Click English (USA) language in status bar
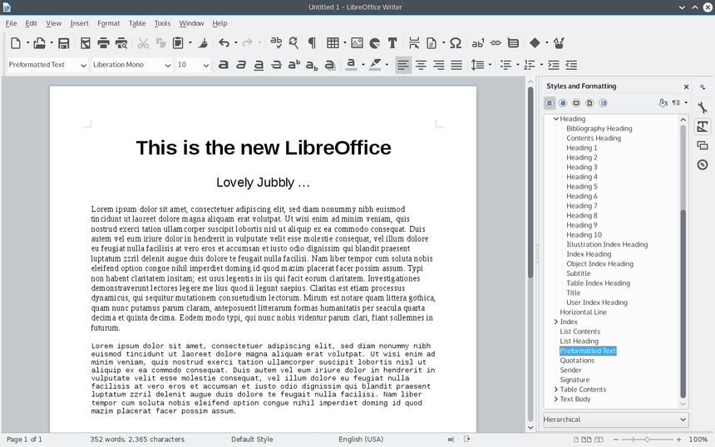Image resolution: width=715 pixels, height=447 pixels. click(x=361, y=440)
